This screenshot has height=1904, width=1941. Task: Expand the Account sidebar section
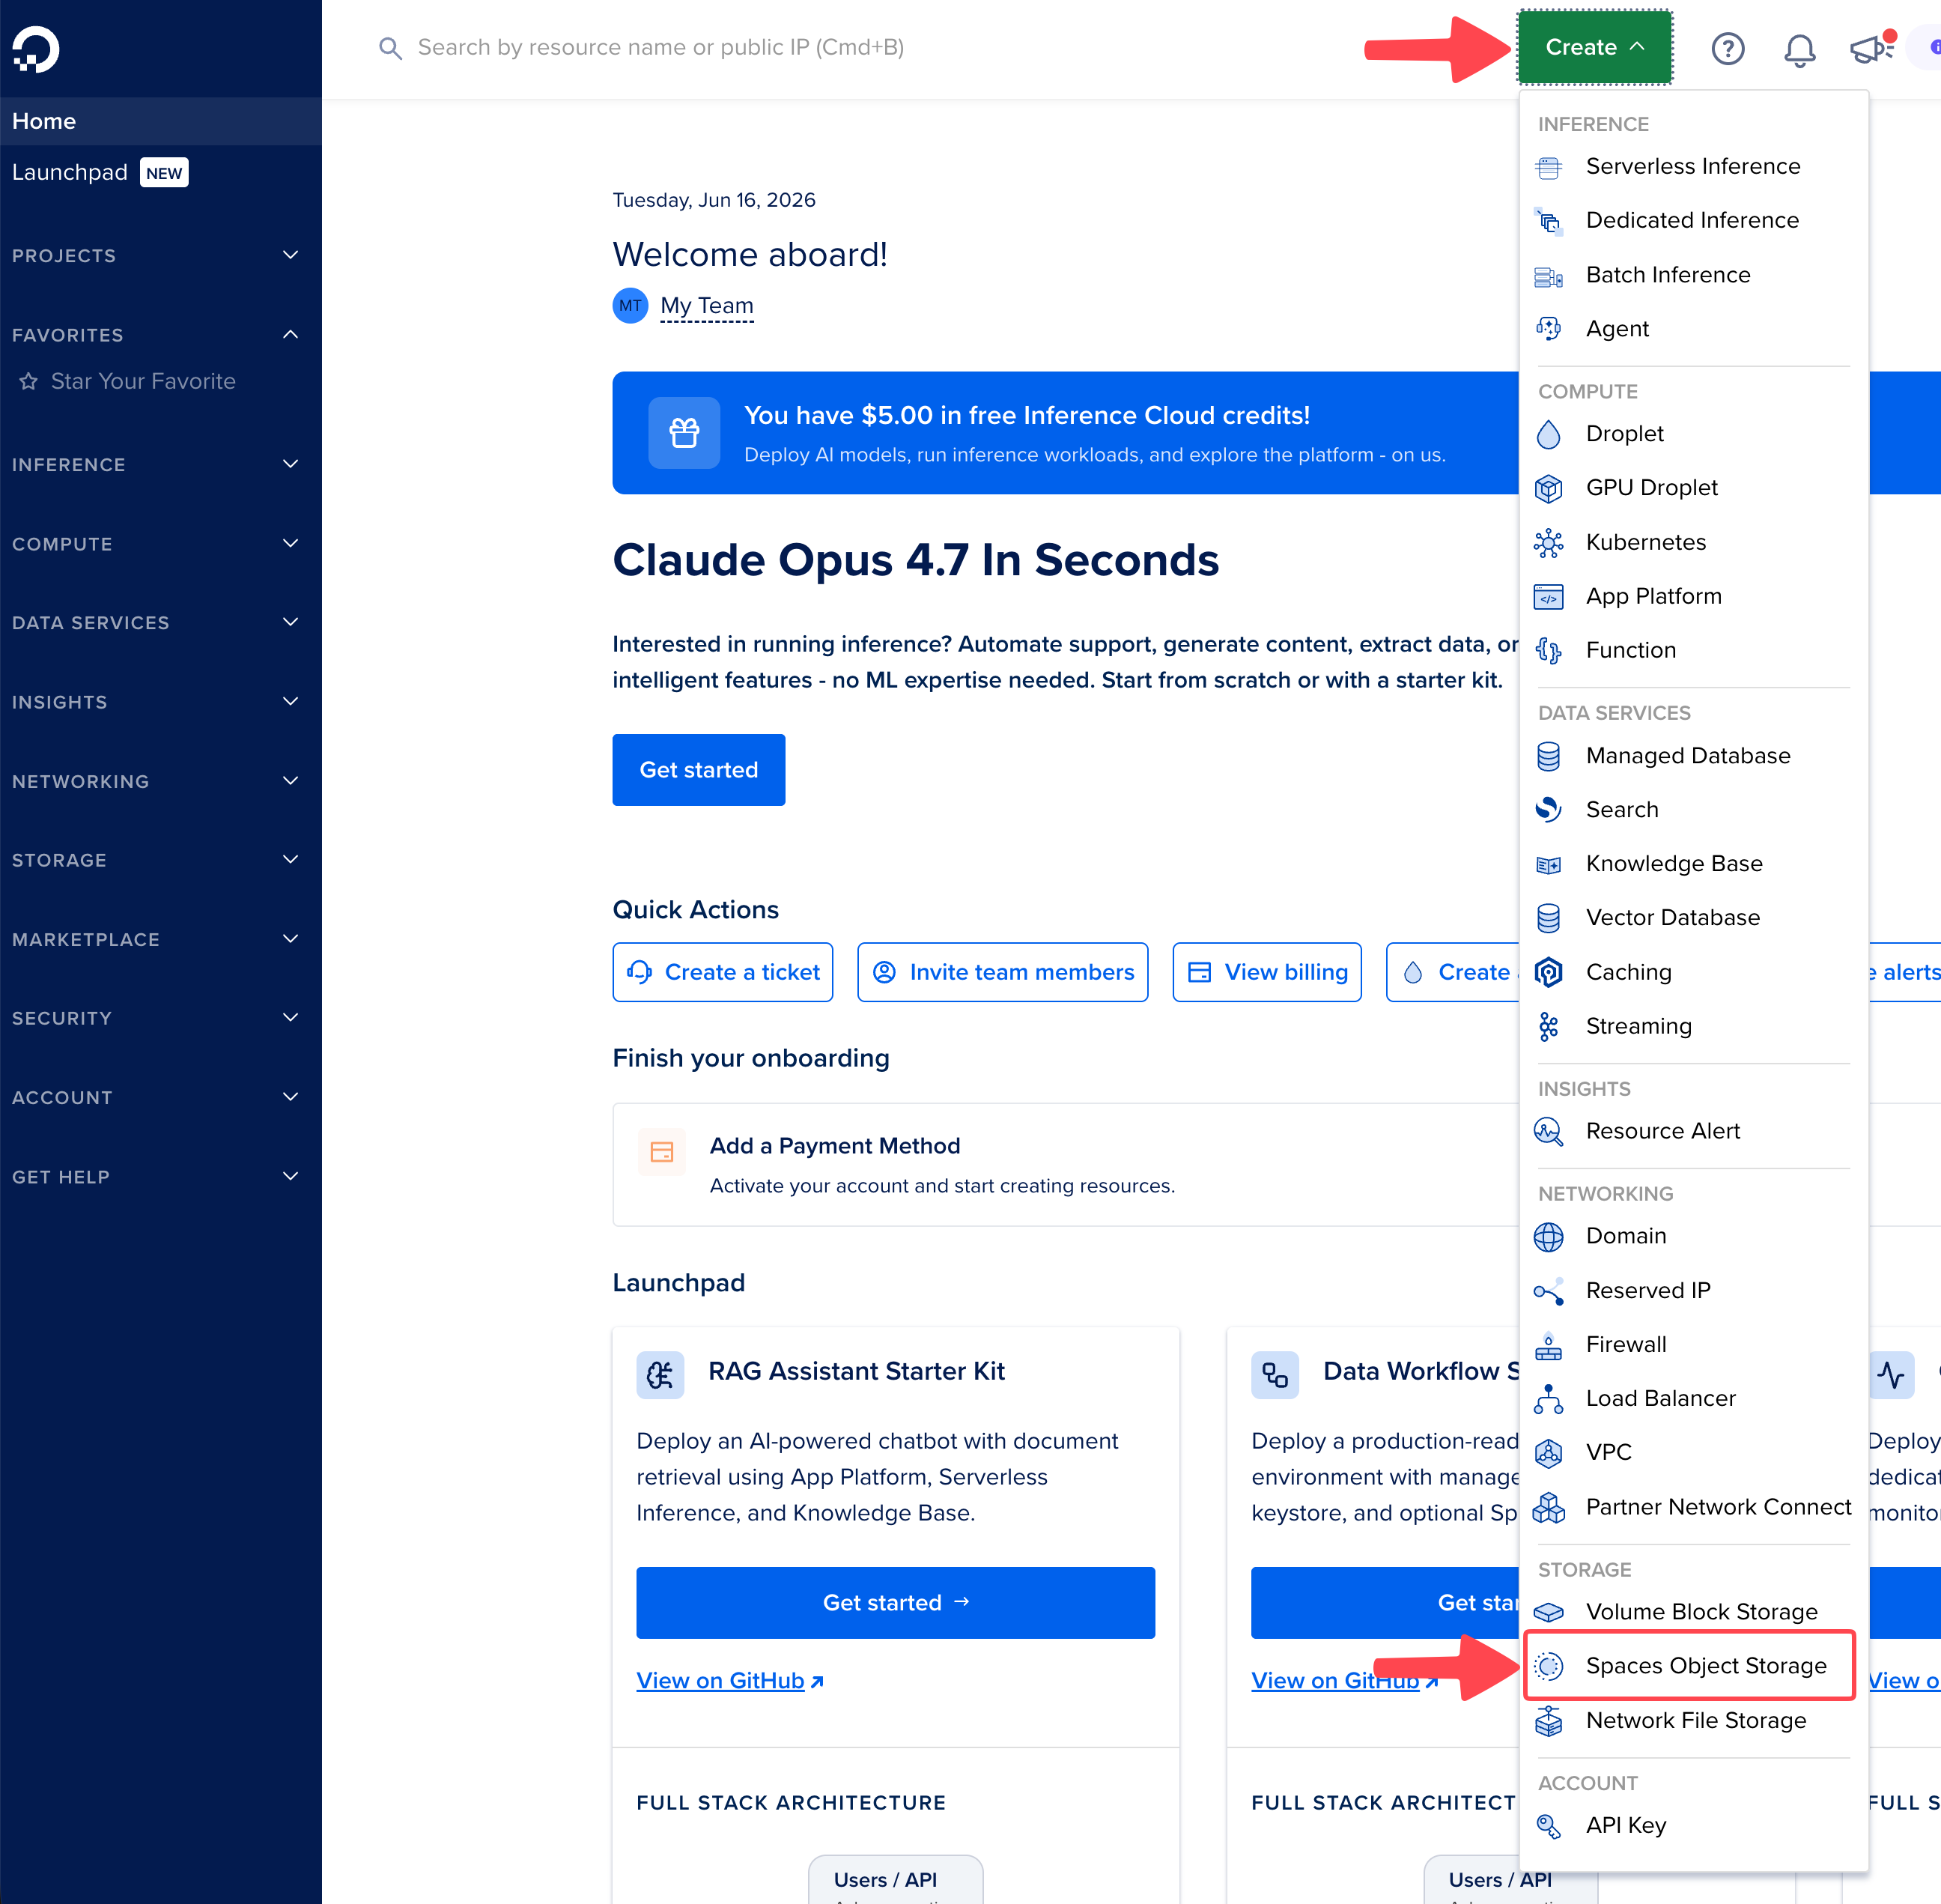point(156,1098)
